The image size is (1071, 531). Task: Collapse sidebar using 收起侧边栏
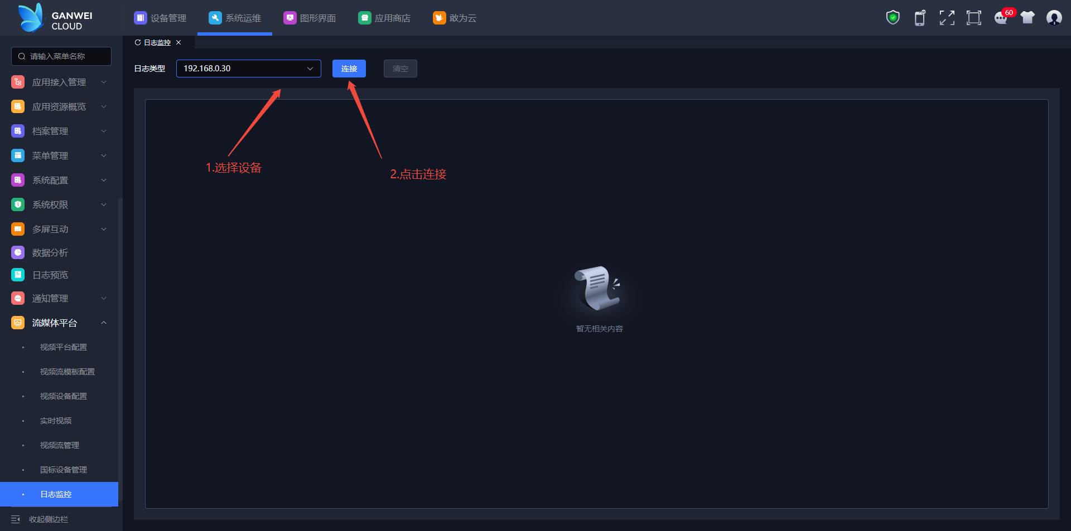(x=40, y=519)
